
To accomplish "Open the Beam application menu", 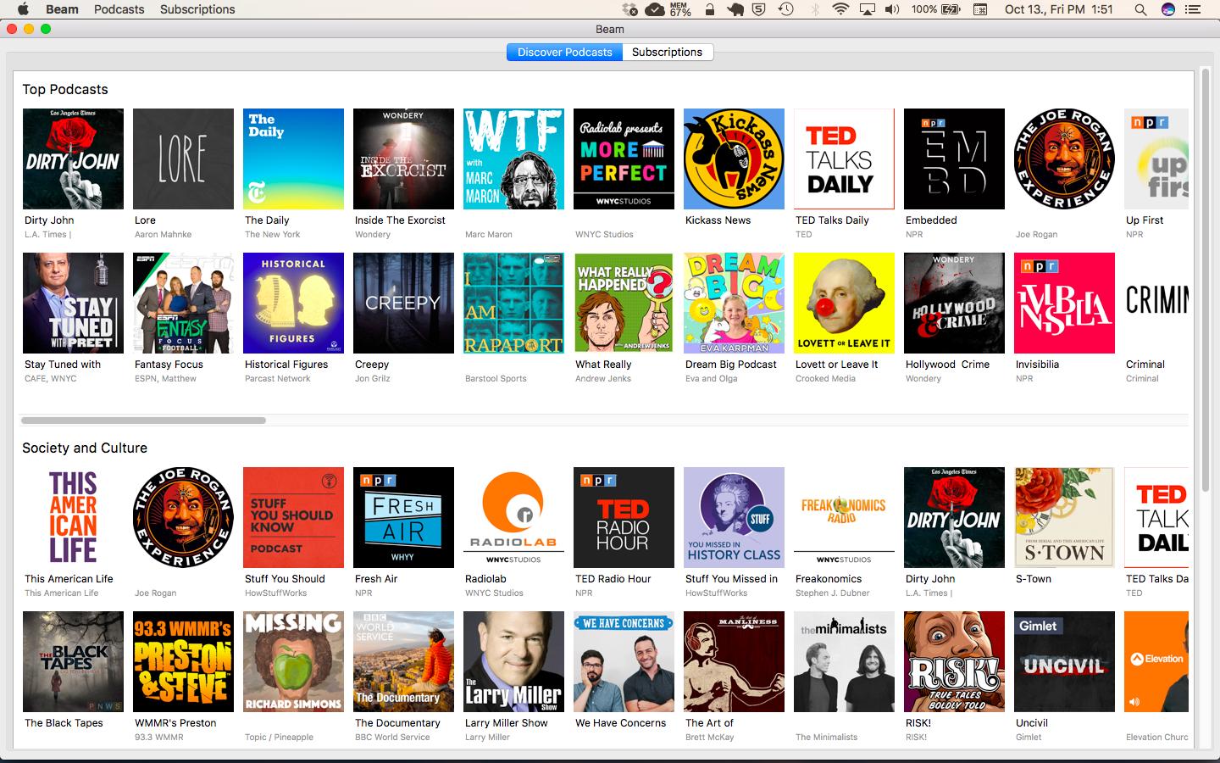I will [x=62, y=9].
